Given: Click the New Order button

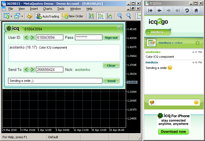Looking at the screenshot, I should [73, 16].
